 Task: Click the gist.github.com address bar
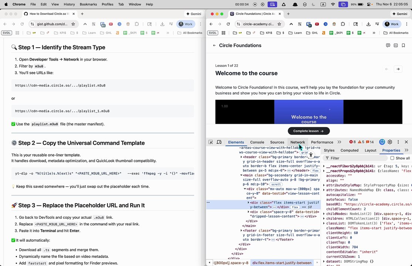click(53, 24)
